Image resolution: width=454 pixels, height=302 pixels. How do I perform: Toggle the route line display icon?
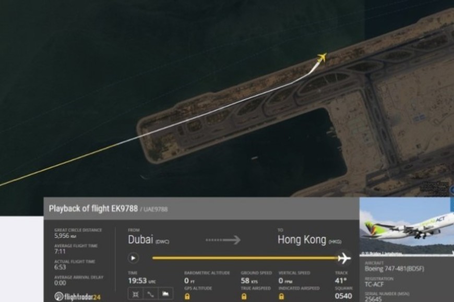click(151, 294)
